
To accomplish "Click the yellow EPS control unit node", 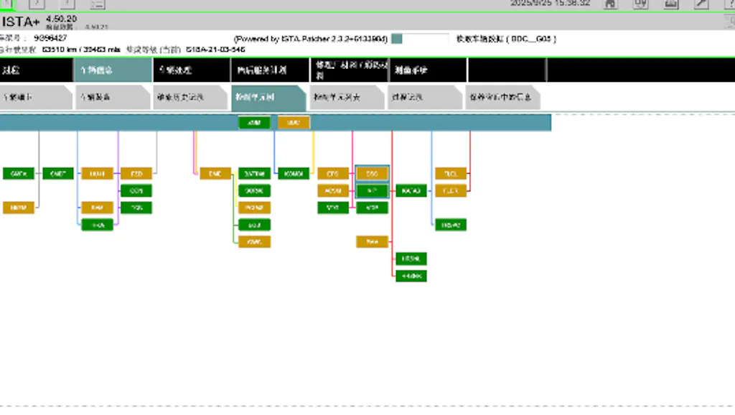I will [x=333, y=174].
